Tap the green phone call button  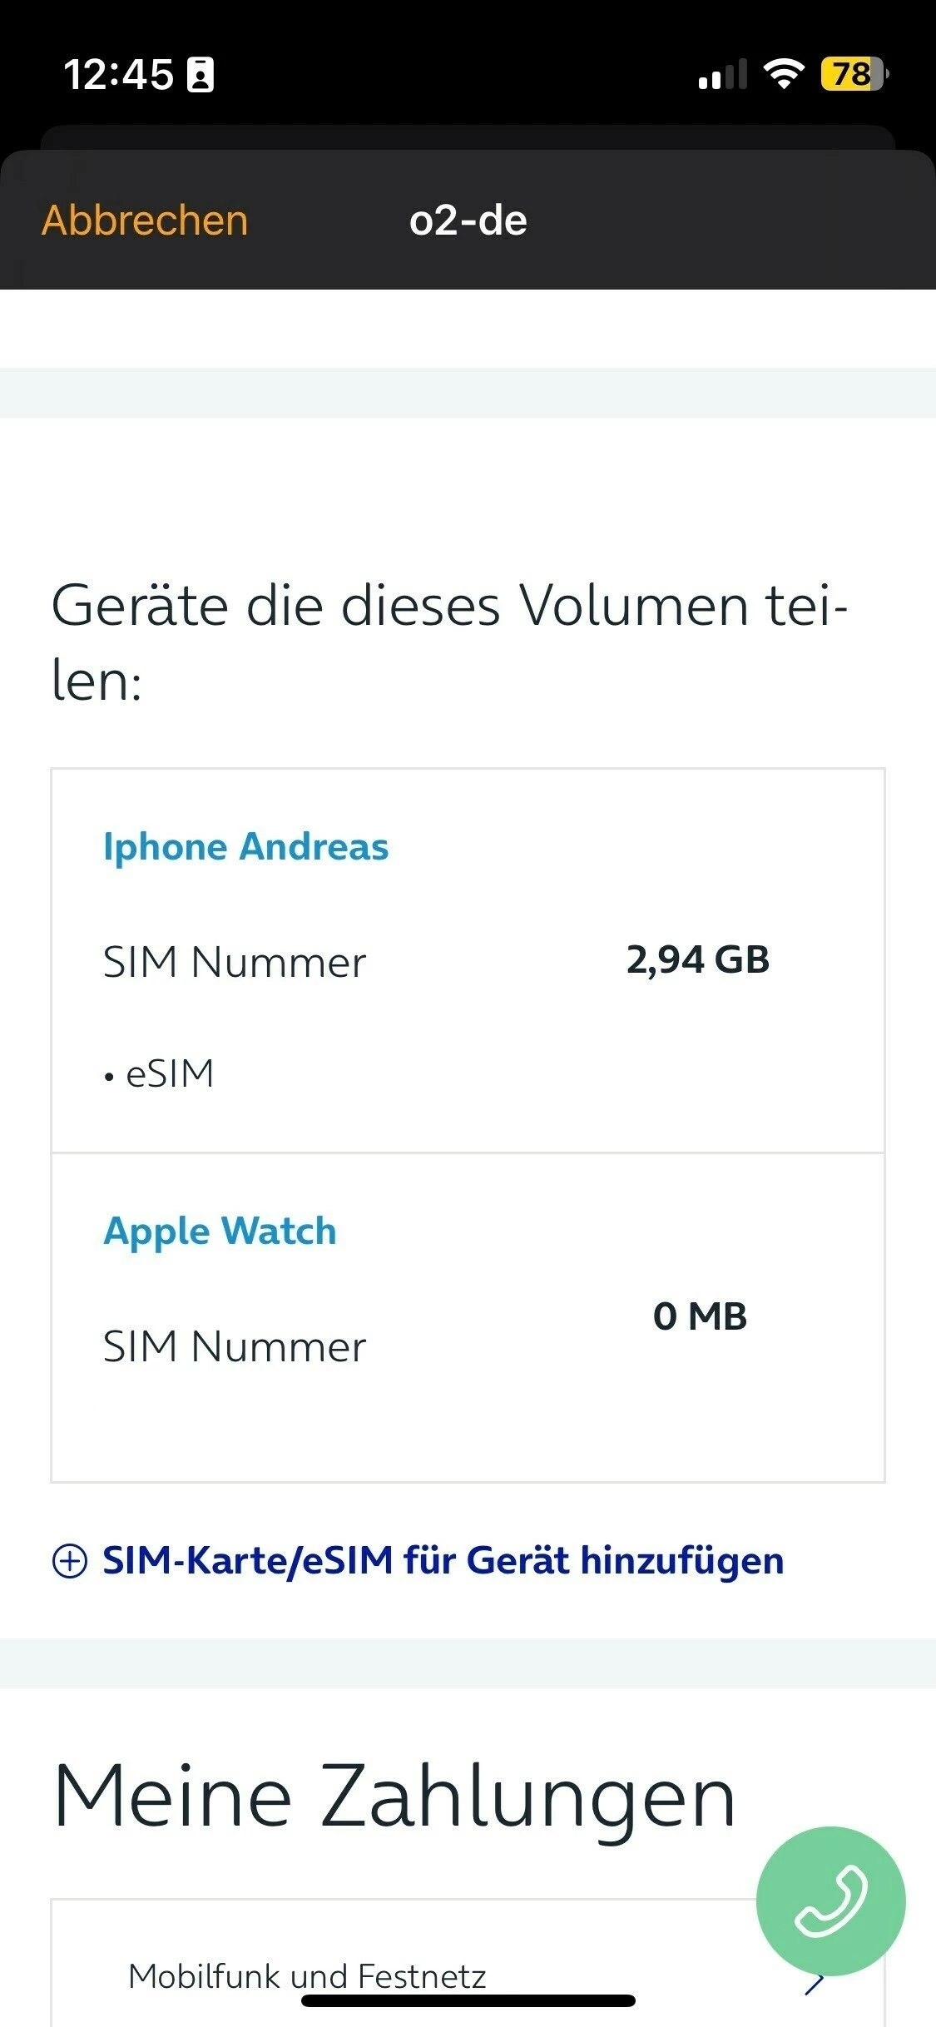tap(830, 1901)
